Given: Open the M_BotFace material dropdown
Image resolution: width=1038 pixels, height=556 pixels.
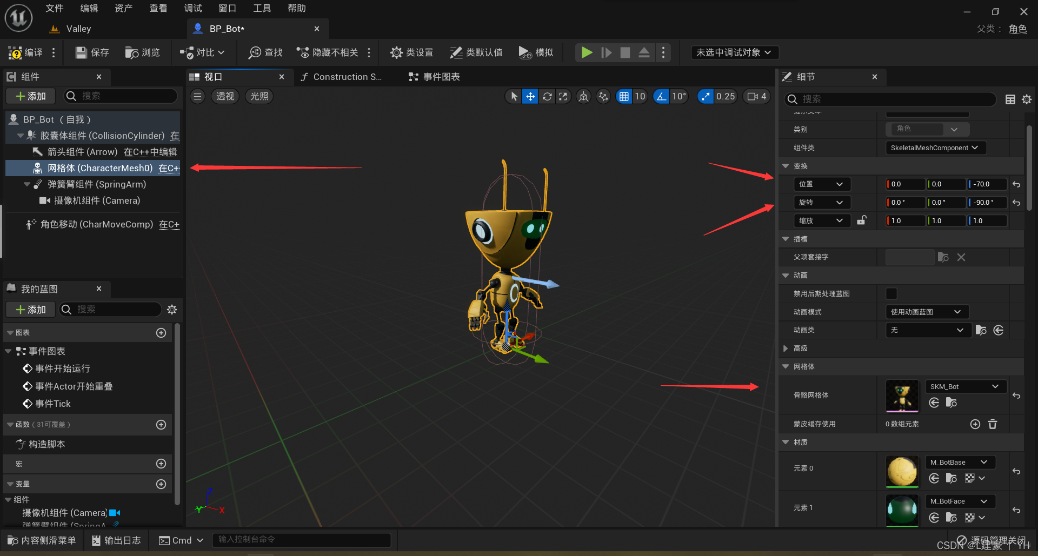Looking at the screenshot, I should (960, 501).
